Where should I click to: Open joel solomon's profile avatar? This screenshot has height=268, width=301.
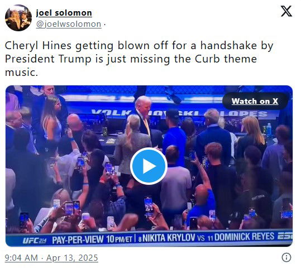coord(18,18)
